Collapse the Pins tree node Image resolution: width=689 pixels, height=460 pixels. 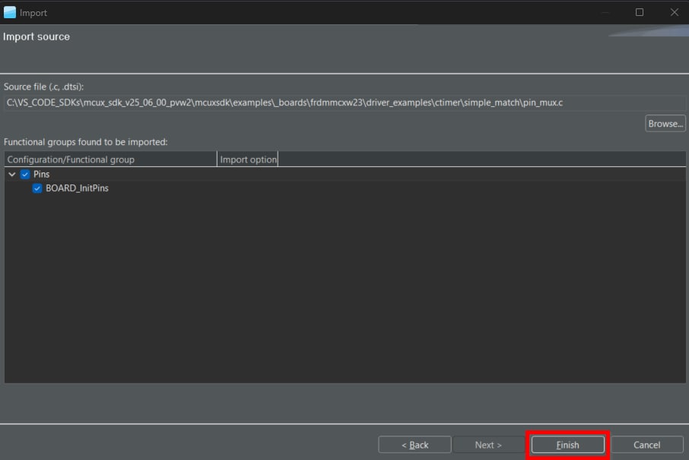click(12, 175)
